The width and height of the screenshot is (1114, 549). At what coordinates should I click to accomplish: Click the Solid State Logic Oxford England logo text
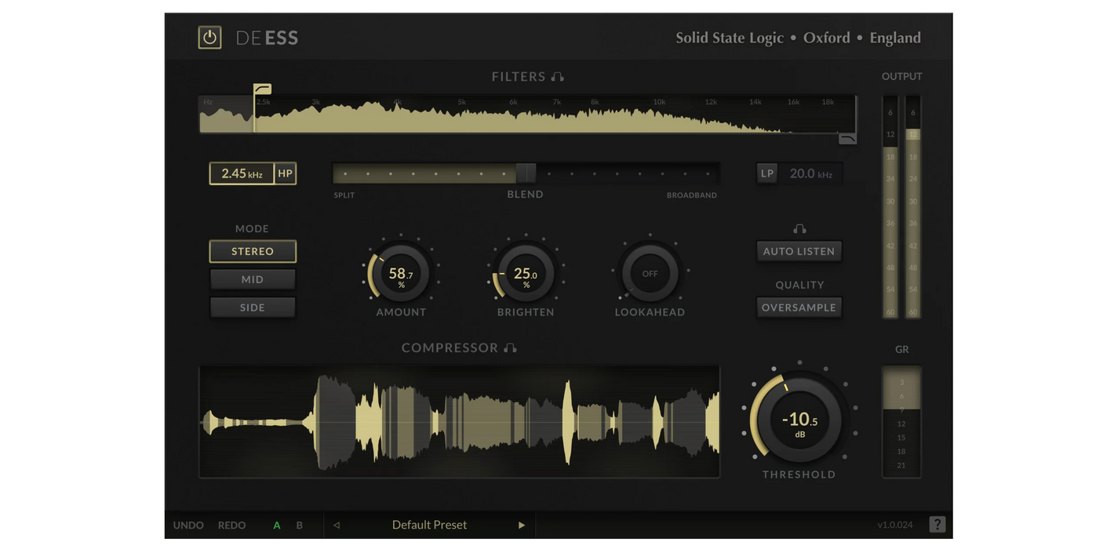coord(799,38)
